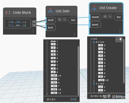Click the first Code Block output port arrow

(34, 22)
